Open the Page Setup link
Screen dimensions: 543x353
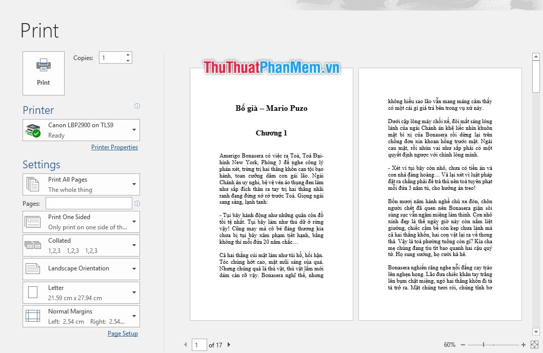pyautogui.click(x=123, y=334)
